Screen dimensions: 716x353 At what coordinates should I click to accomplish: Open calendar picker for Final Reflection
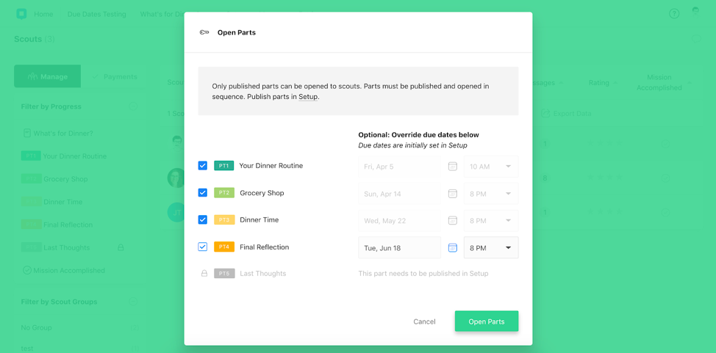(453, 247)
